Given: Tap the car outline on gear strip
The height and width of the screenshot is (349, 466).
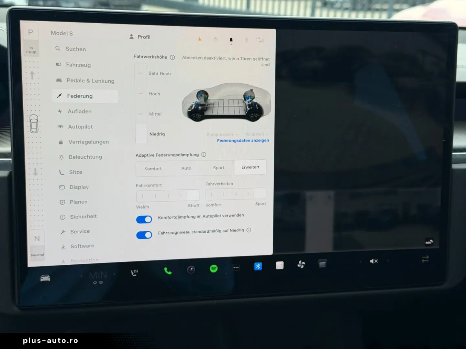Looking at the screenshot, I should pos(34,124).
